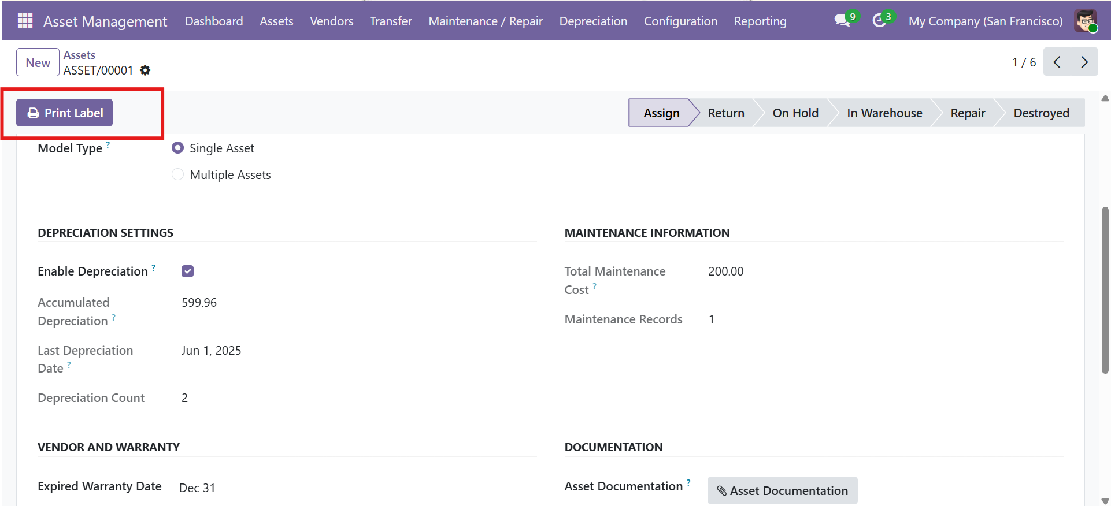Click the Accumulated Depreciation value 599.96
1111x506 pixels.
199,303
